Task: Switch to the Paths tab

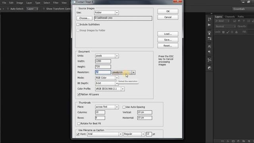Action: click(241, 17)
